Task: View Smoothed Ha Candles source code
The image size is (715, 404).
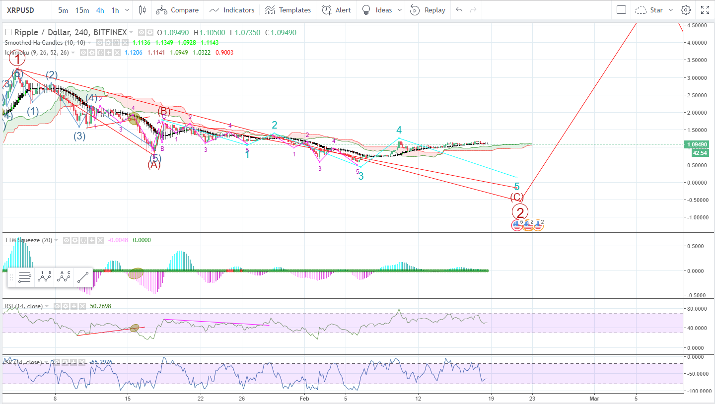Action: point(117,43)
